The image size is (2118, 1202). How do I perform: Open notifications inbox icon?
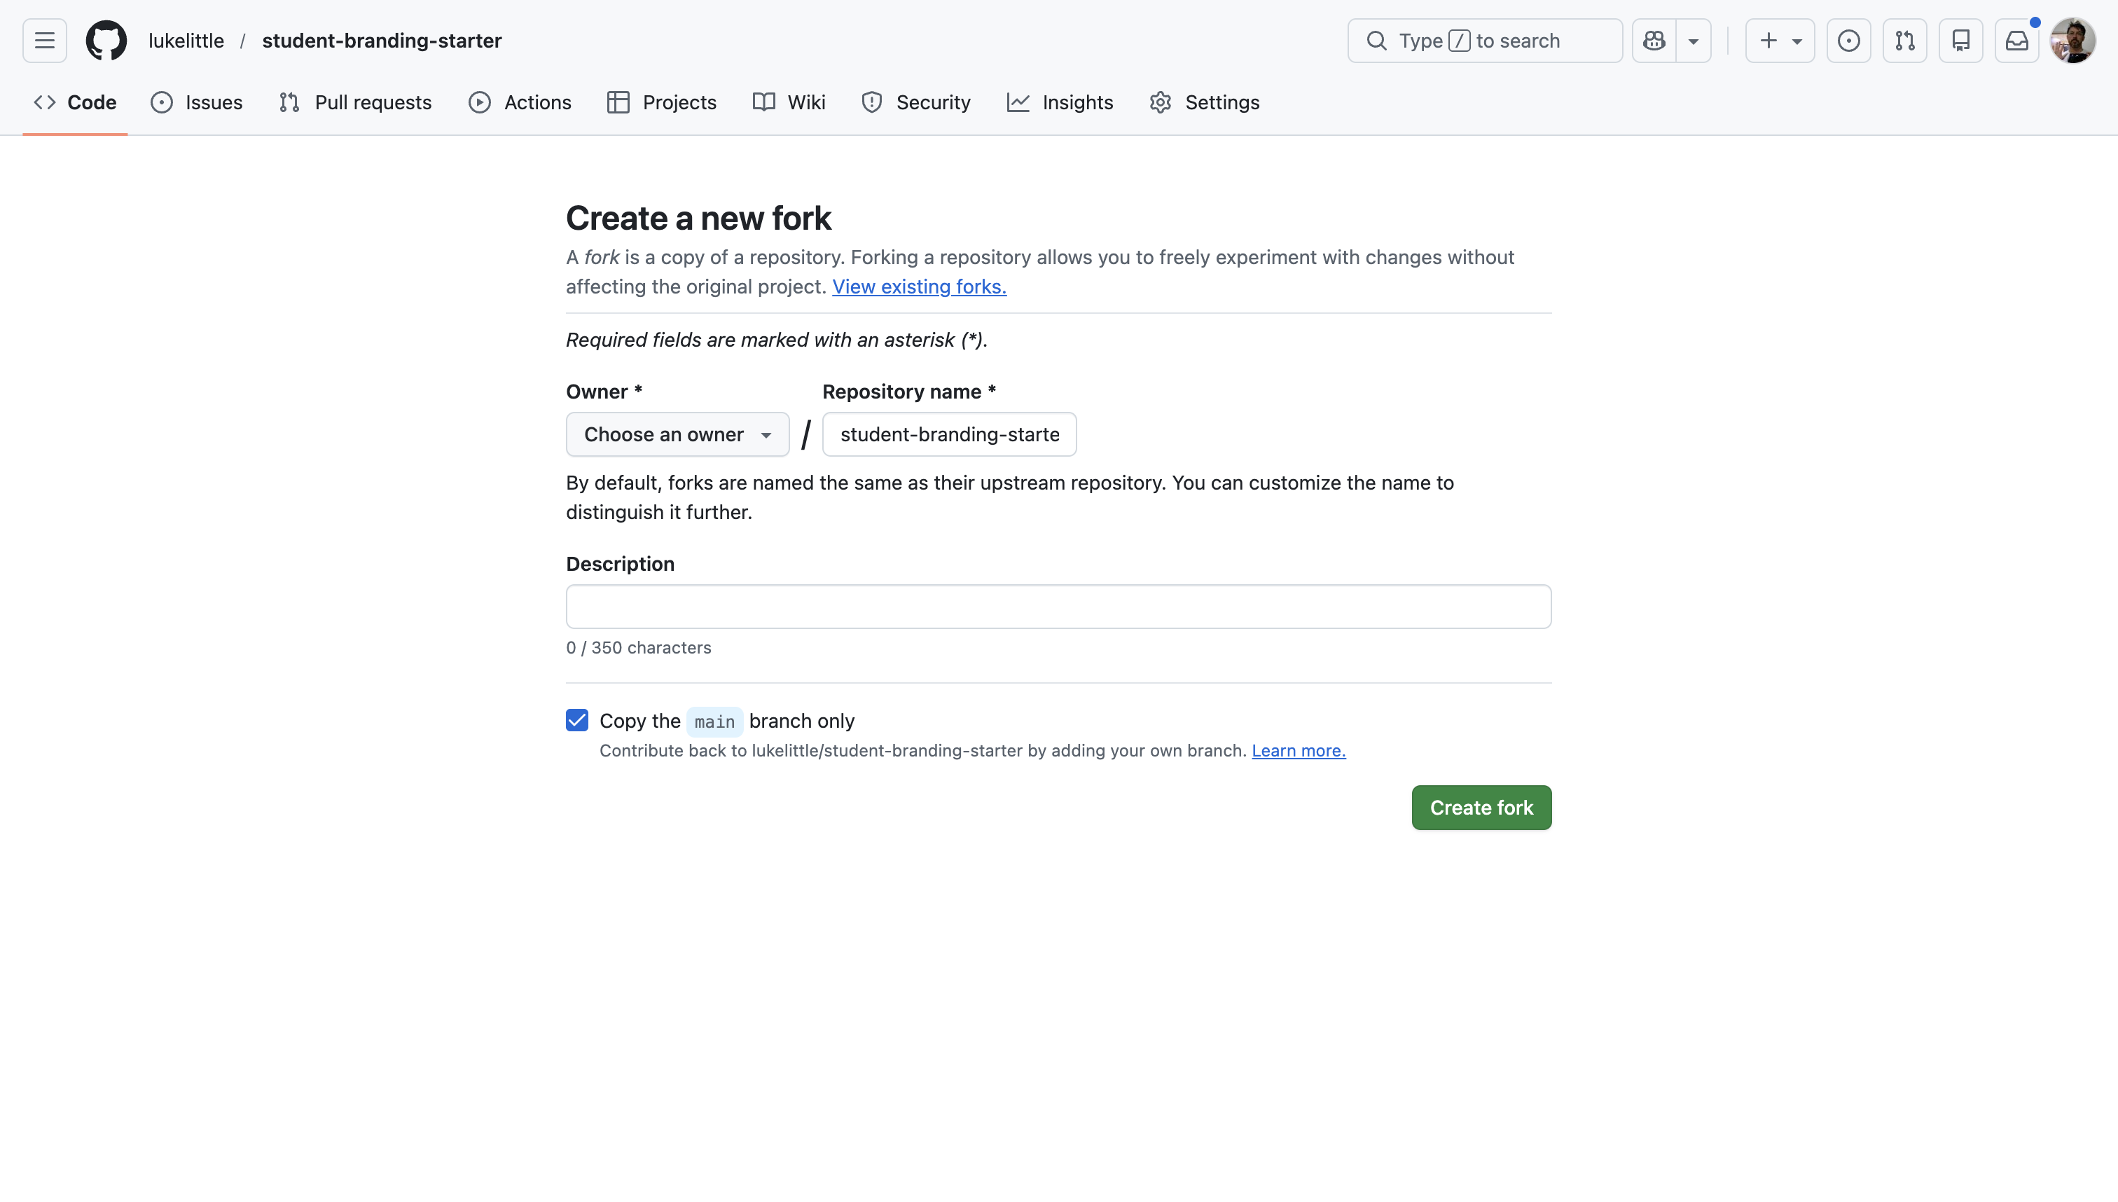[2016, 41]
